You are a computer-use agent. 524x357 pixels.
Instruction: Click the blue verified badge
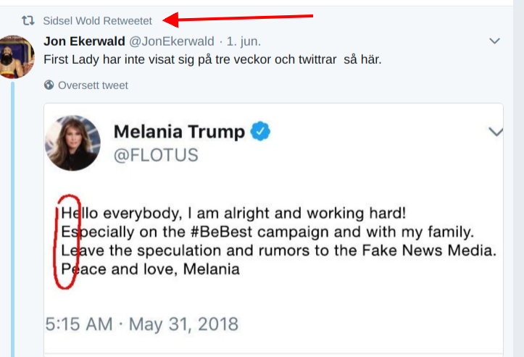tap(261, 131)
